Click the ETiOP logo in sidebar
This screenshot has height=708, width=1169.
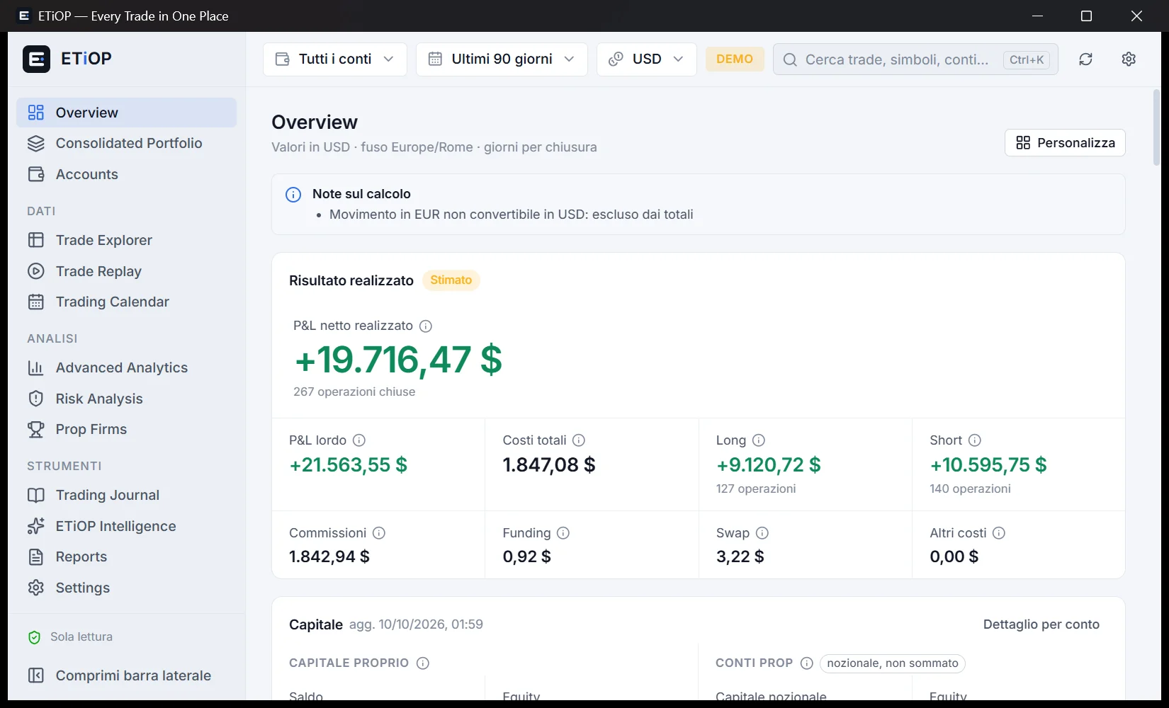pyautogui.click(x=36, y=59)
